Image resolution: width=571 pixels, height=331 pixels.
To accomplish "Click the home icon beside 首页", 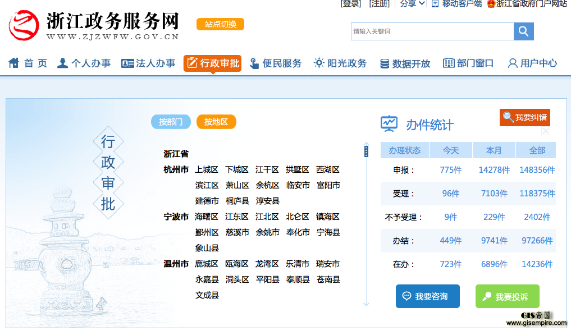I will [14, 63].
